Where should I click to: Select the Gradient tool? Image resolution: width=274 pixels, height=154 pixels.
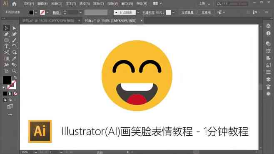6,59
